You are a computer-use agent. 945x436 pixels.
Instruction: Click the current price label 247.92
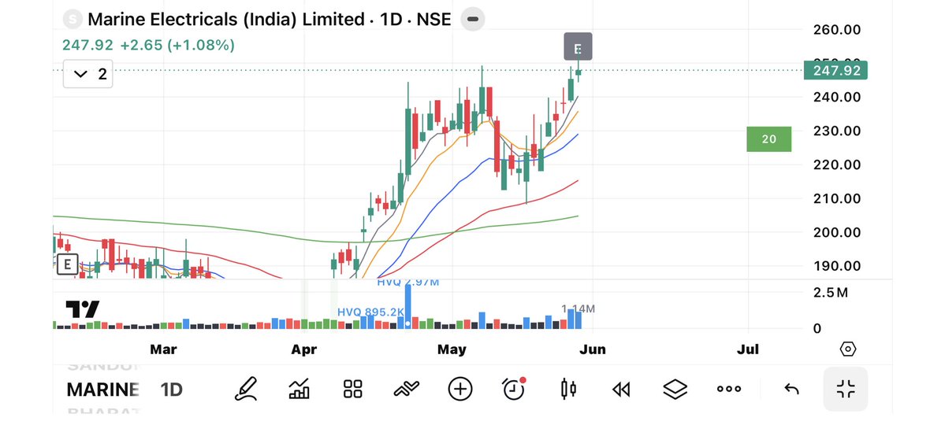836,71
